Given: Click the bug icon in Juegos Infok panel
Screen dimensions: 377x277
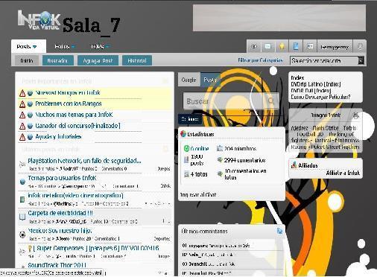Looking at the screenshot, I should pos(356,115).
